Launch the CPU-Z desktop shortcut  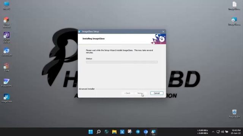tap(6, 38)
